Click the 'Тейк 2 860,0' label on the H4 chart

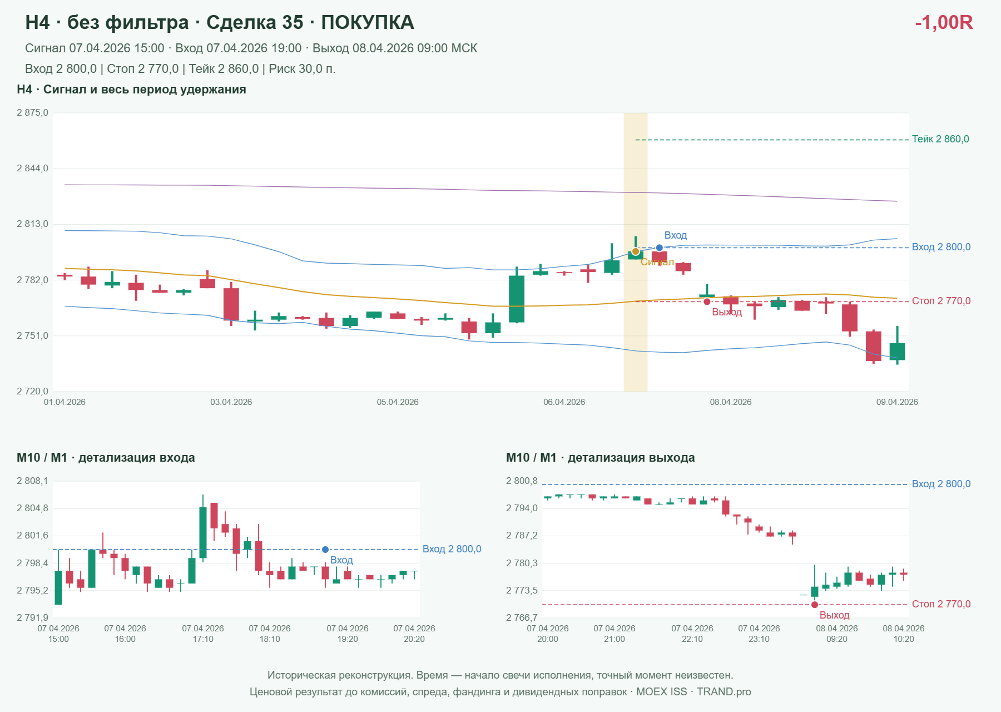[940, 139]
